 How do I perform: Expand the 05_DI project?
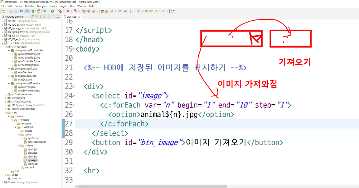(x=2, y=36)
